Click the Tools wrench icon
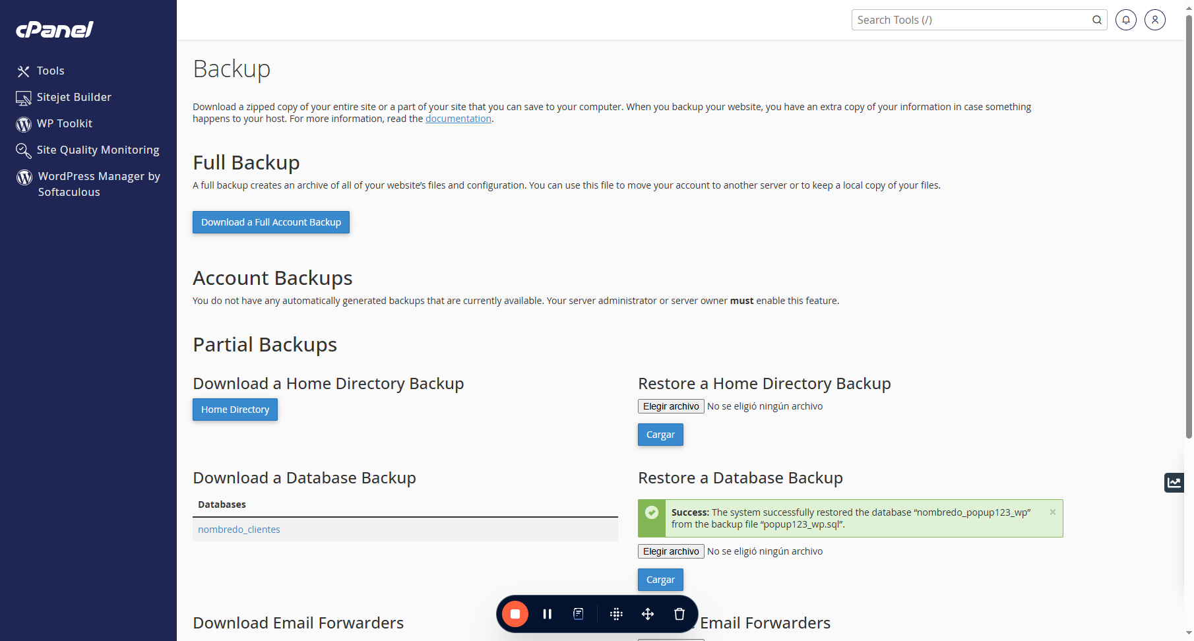Screen dimensions: 1194x641 click(x=24, y=71)
